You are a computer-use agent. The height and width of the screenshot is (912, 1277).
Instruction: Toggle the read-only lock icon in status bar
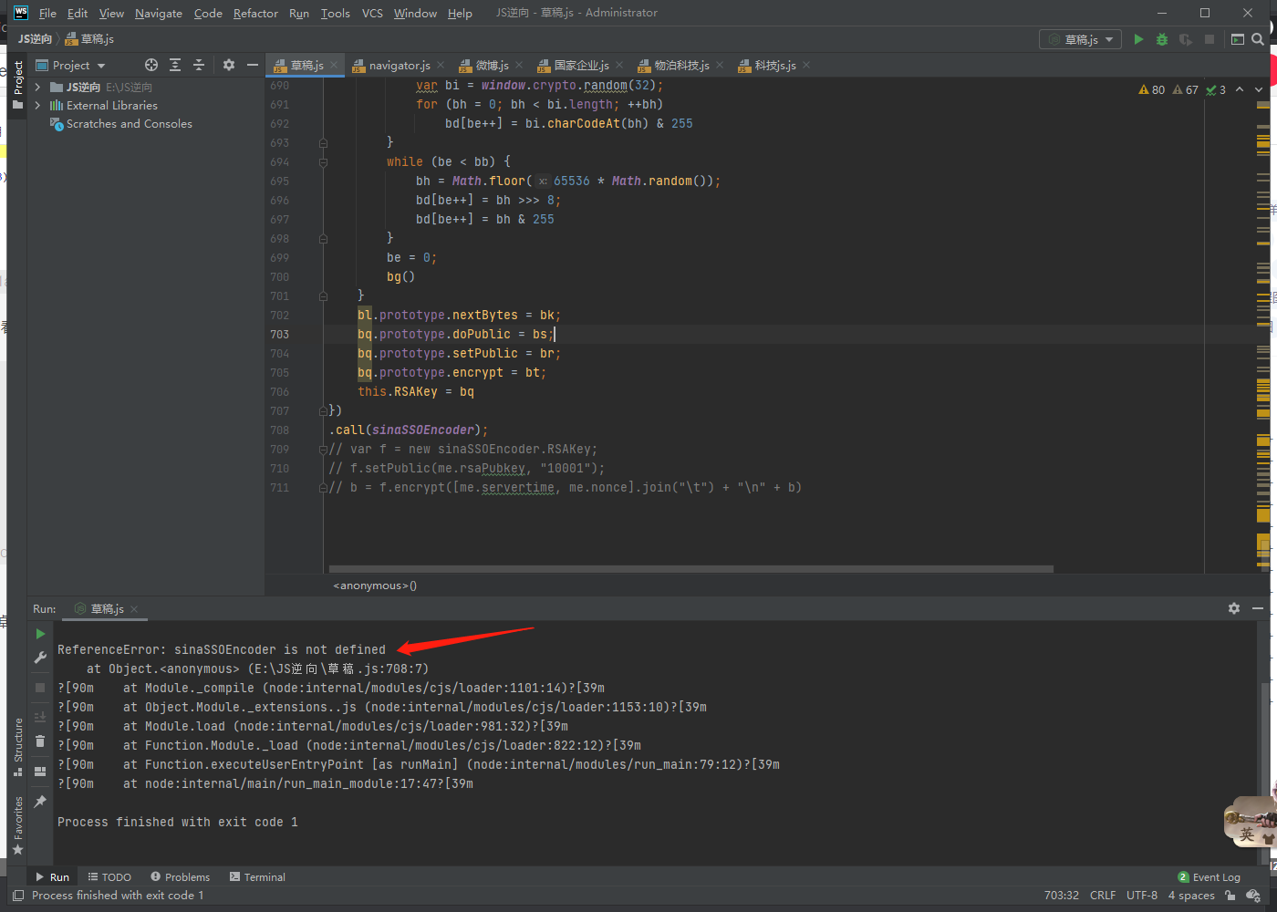click(1230, 896)
